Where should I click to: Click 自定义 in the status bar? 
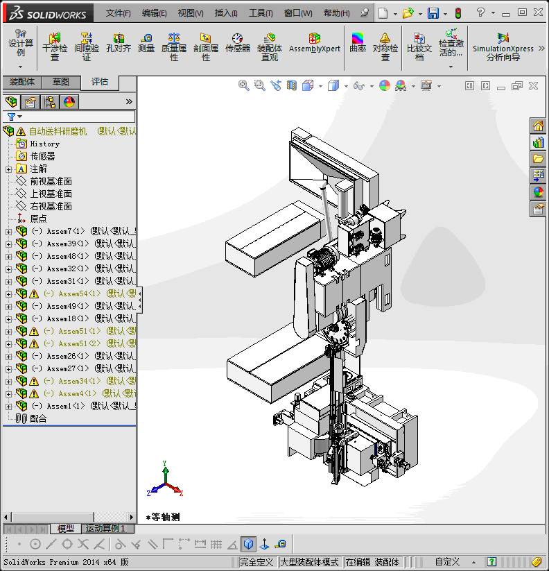point(447,562)
